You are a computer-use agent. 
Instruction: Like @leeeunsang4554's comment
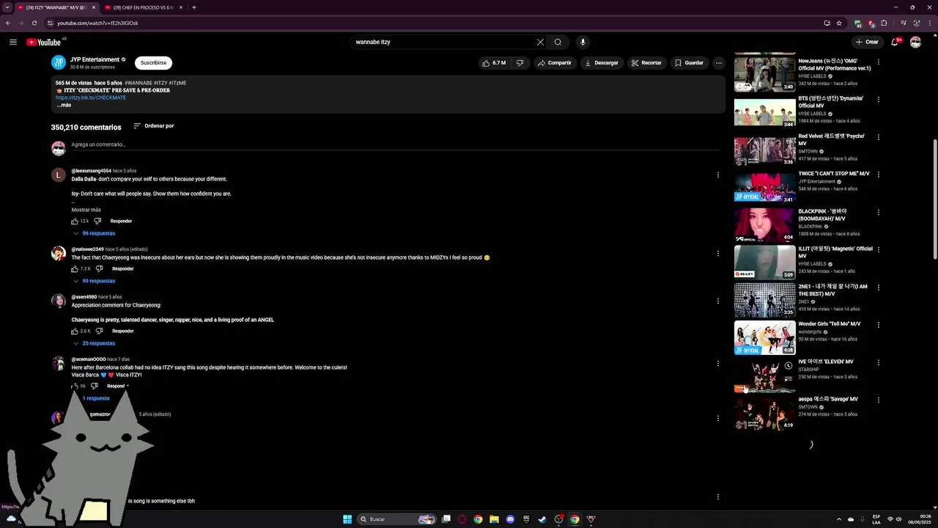75,221
